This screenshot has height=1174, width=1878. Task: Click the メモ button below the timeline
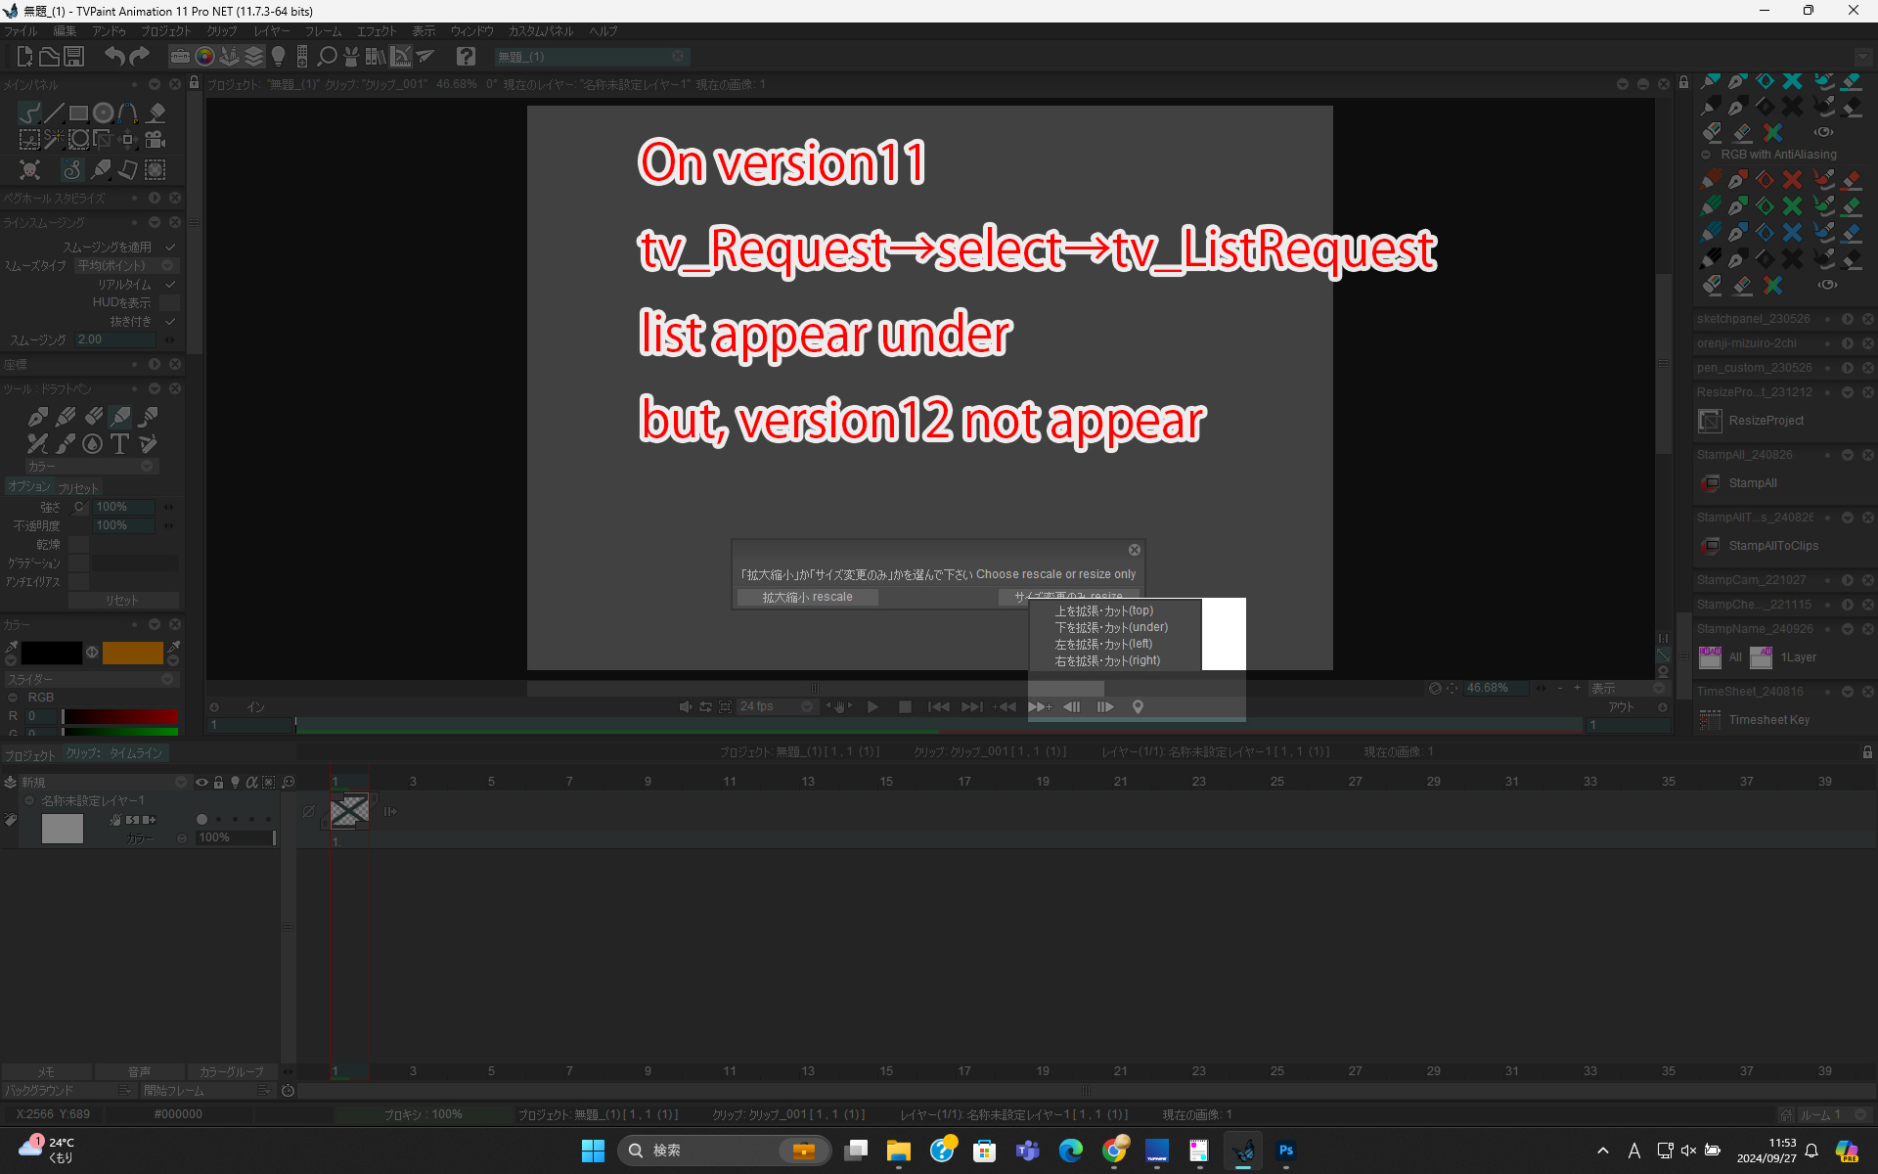point(46,1072)
